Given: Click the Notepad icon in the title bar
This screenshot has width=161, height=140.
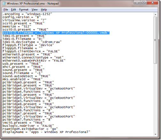Looking at the screenshot, I should pyautogui.click(x=4, y=4).
